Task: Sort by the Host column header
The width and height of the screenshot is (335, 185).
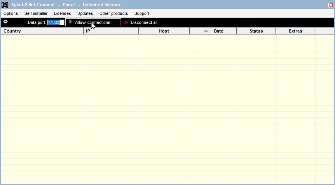Action: [x=164, y=31]
